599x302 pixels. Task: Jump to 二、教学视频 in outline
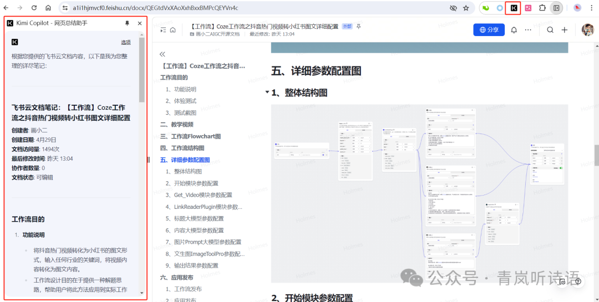click(x=176, y=125)
